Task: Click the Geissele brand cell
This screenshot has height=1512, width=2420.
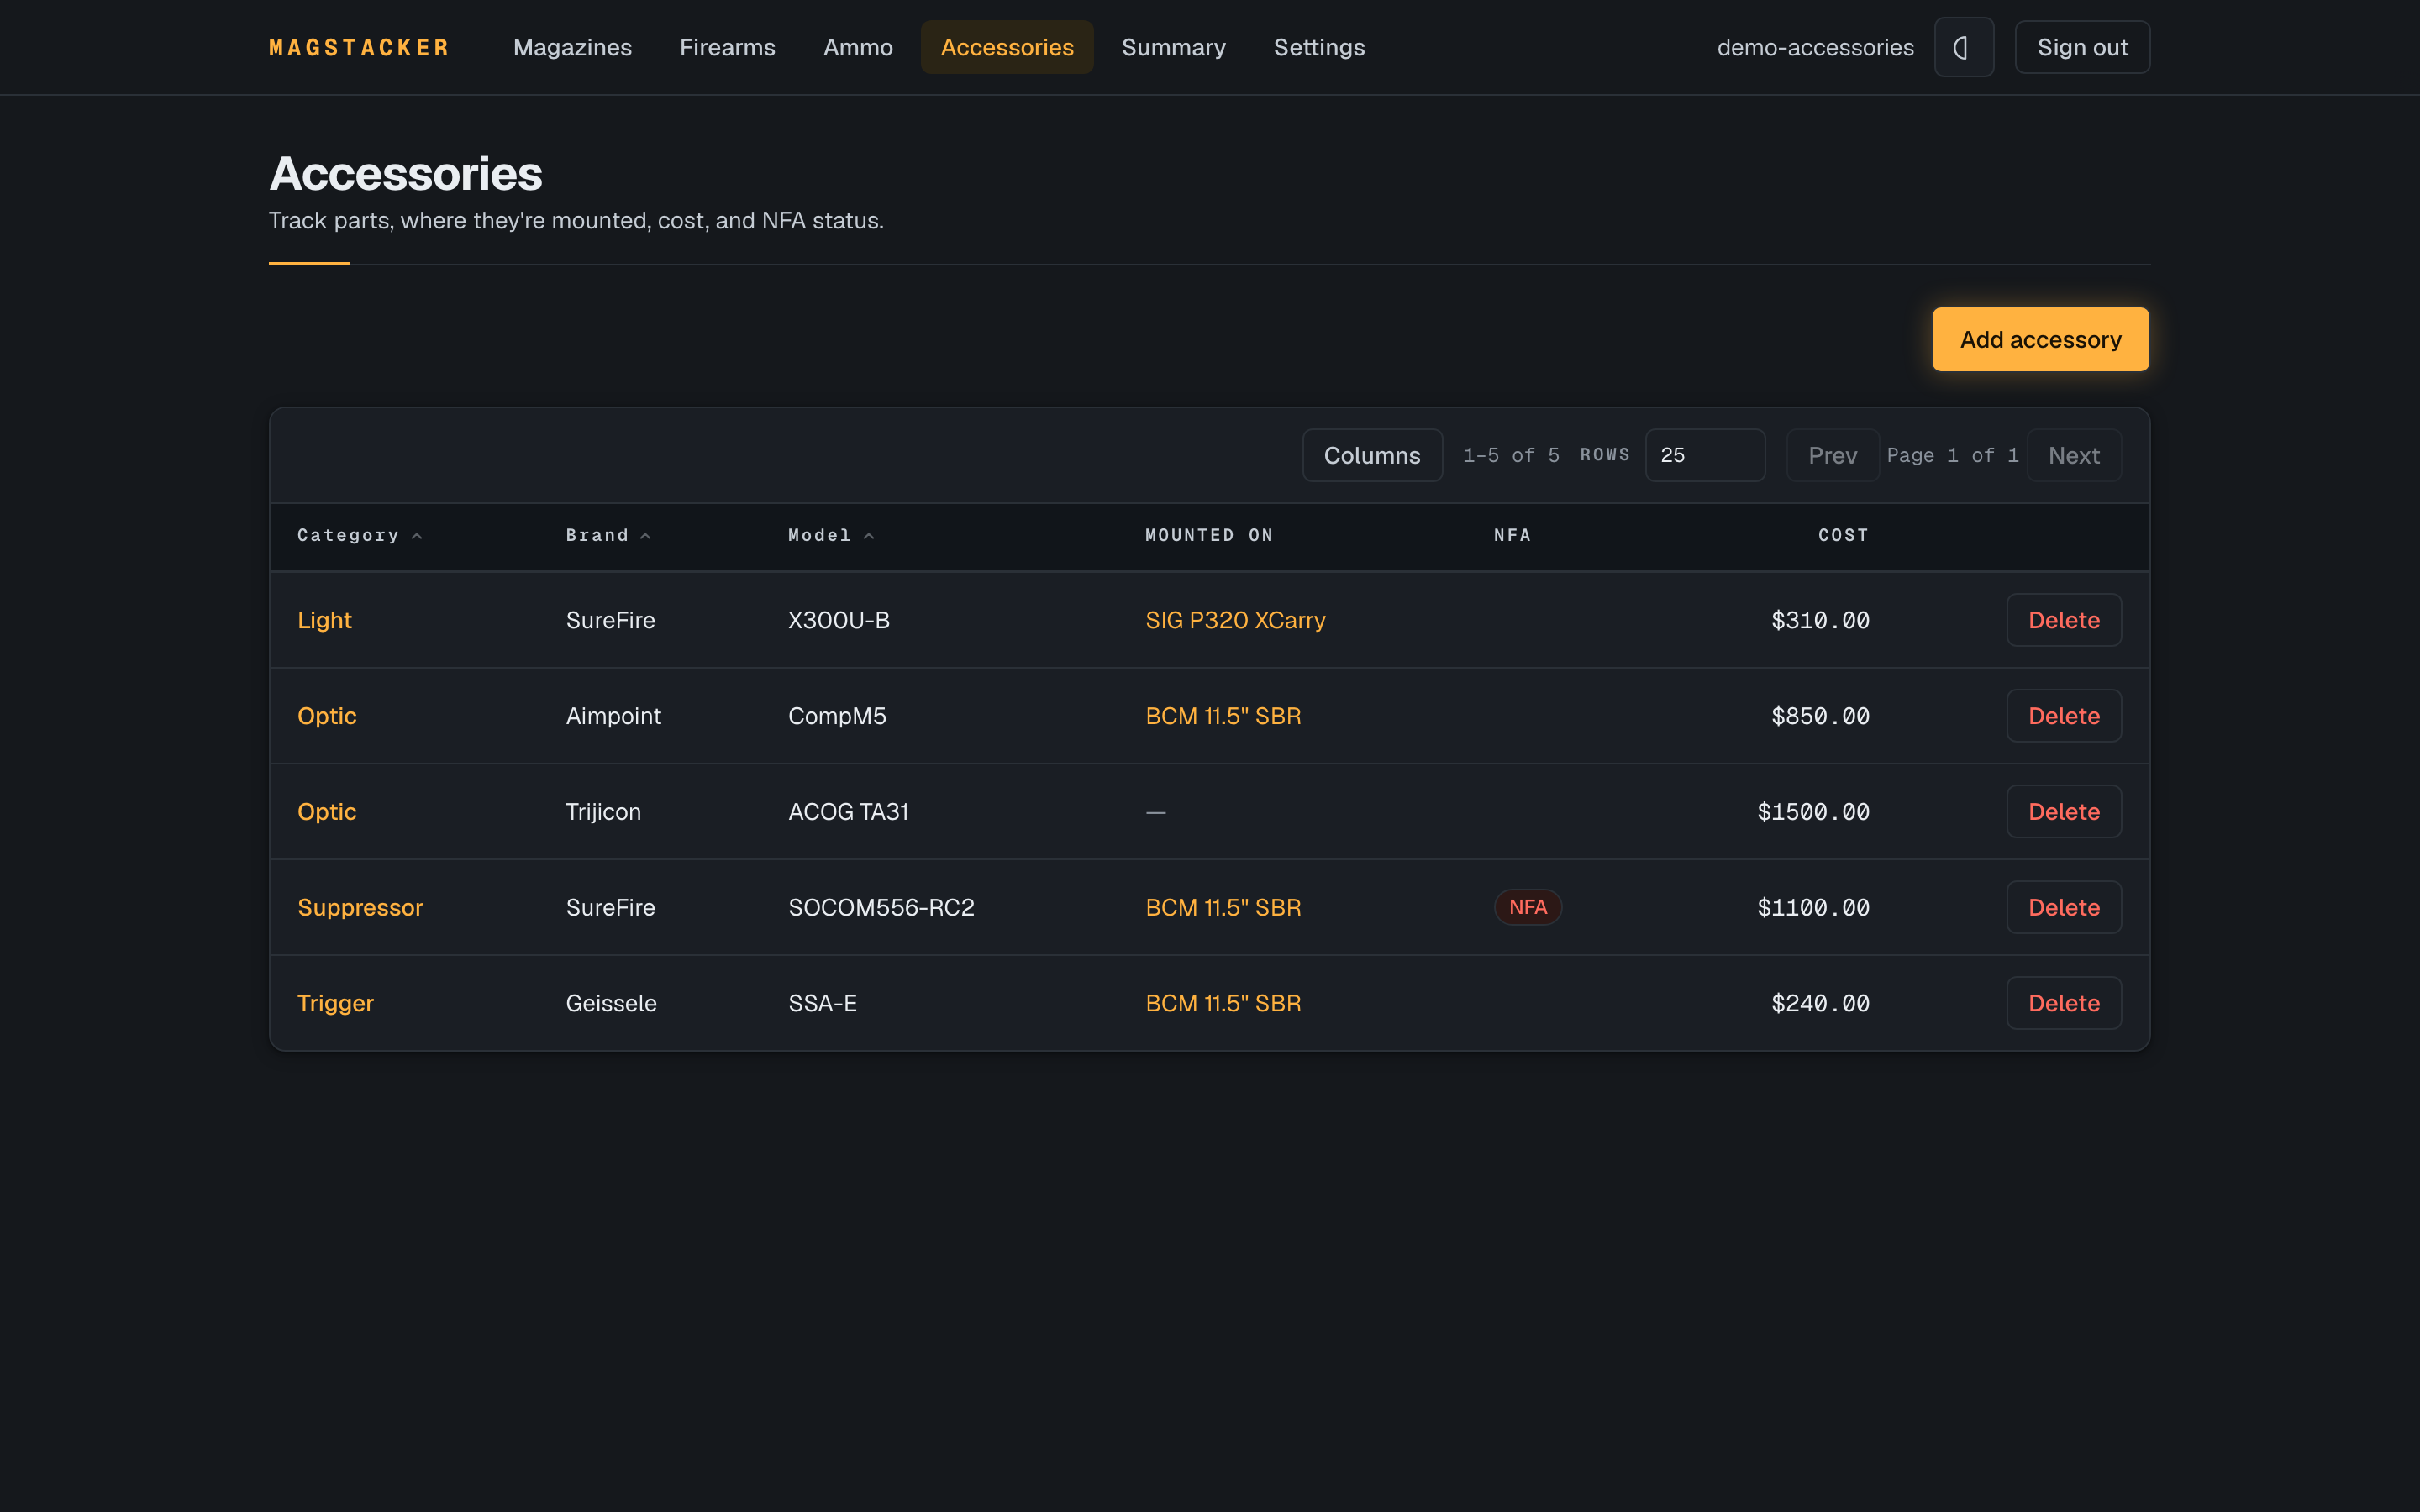Action: 611,1003
